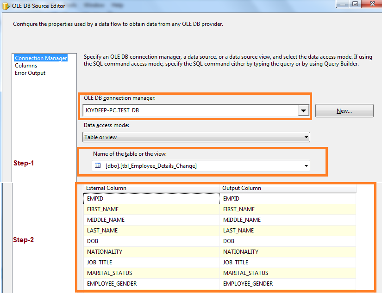The image size is (382, 293).
Task: Open the Error Output page
Action: (30, 73)
